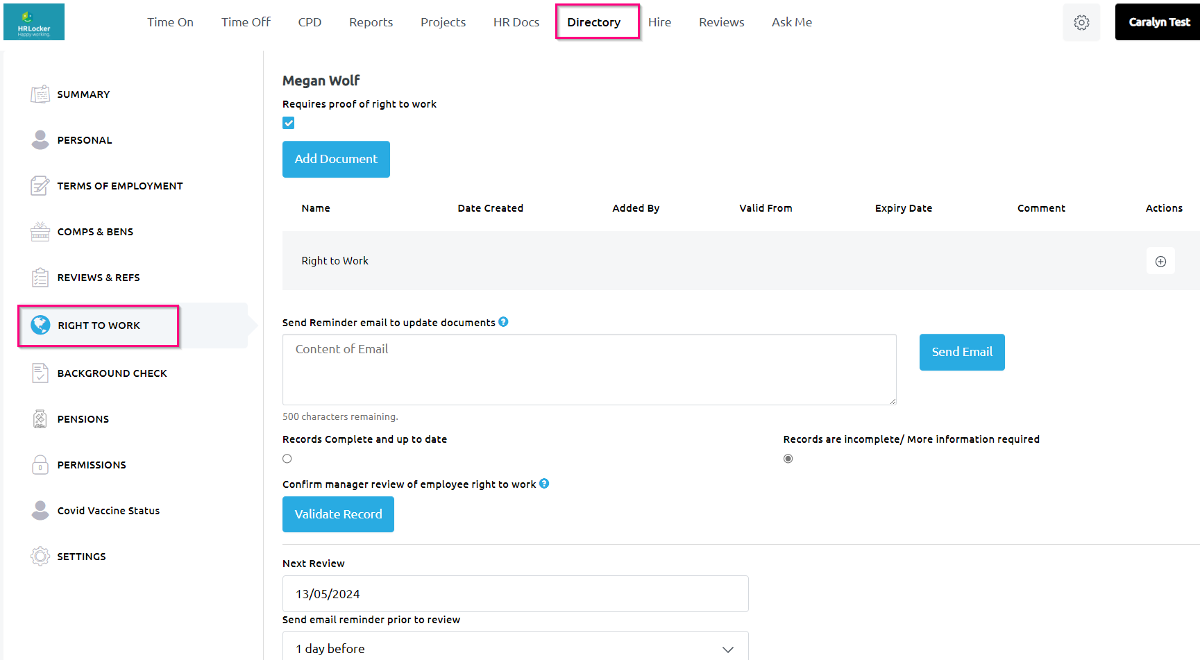Click help icon beside Send Reminder email label
Image resolution: width=1200 pixels, height=660 pixels.
[503, 322]
